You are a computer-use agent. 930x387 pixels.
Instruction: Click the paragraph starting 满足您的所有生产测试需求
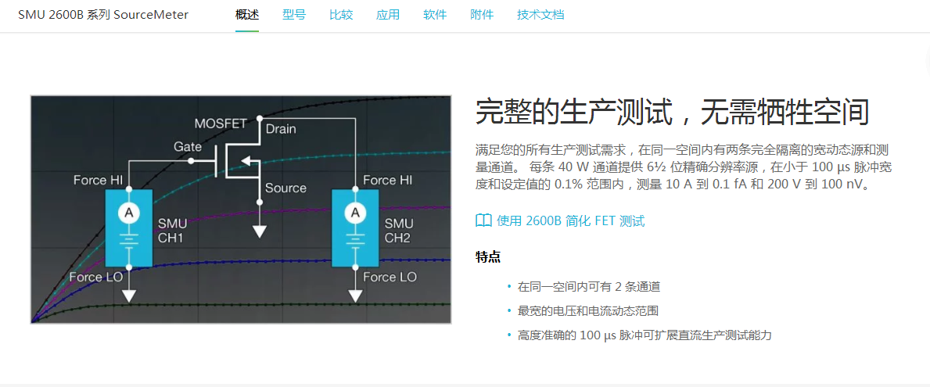[684, 167]
